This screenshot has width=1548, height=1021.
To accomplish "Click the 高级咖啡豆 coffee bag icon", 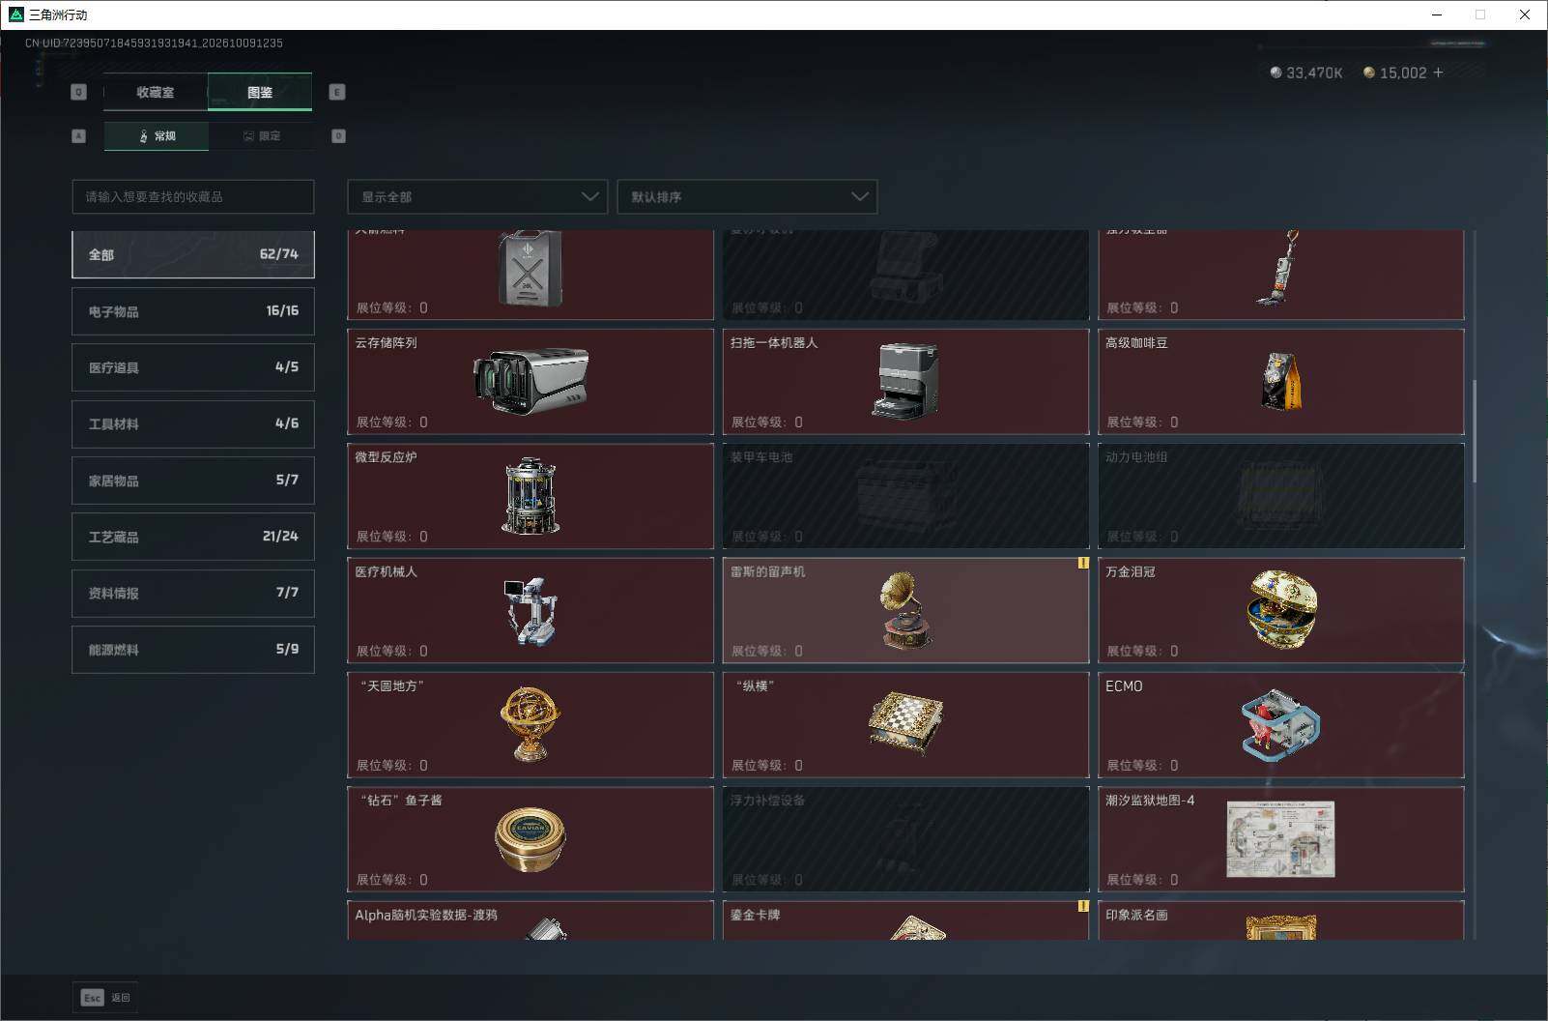I will tap(1281, 381).
